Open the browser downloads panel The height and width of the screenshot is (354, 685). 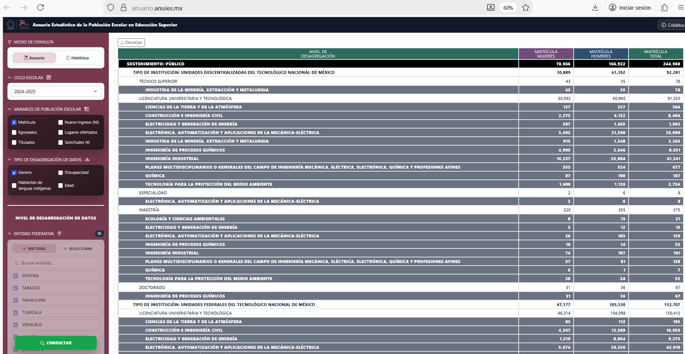click(x=595, y=7)
